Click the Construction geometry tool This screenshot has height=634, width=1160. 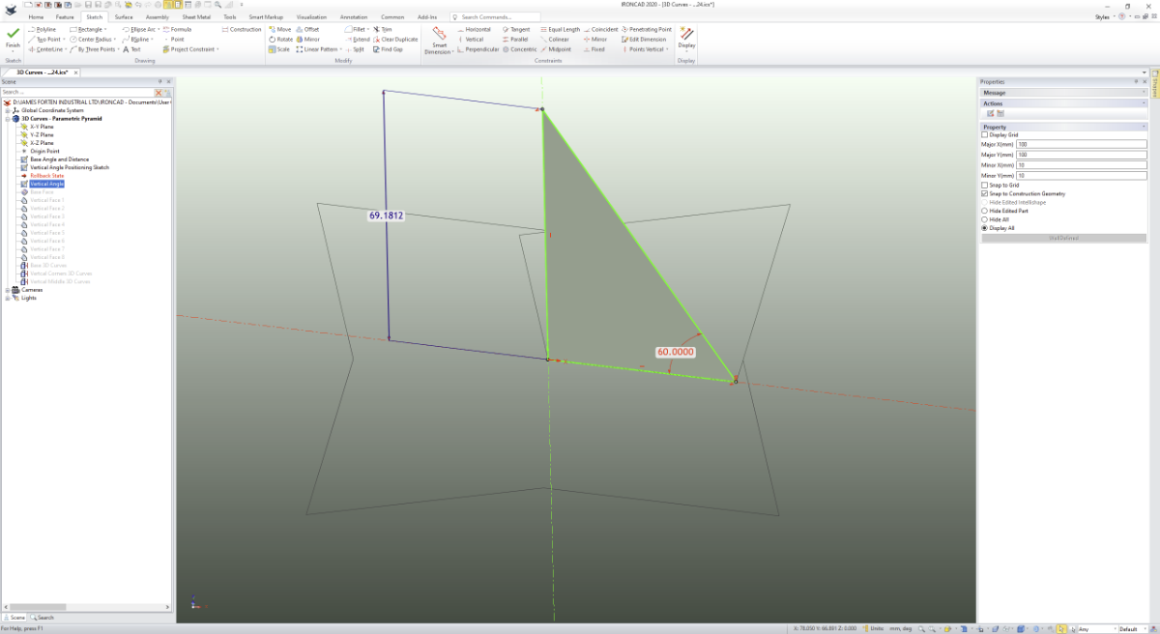tap(241, 29)
